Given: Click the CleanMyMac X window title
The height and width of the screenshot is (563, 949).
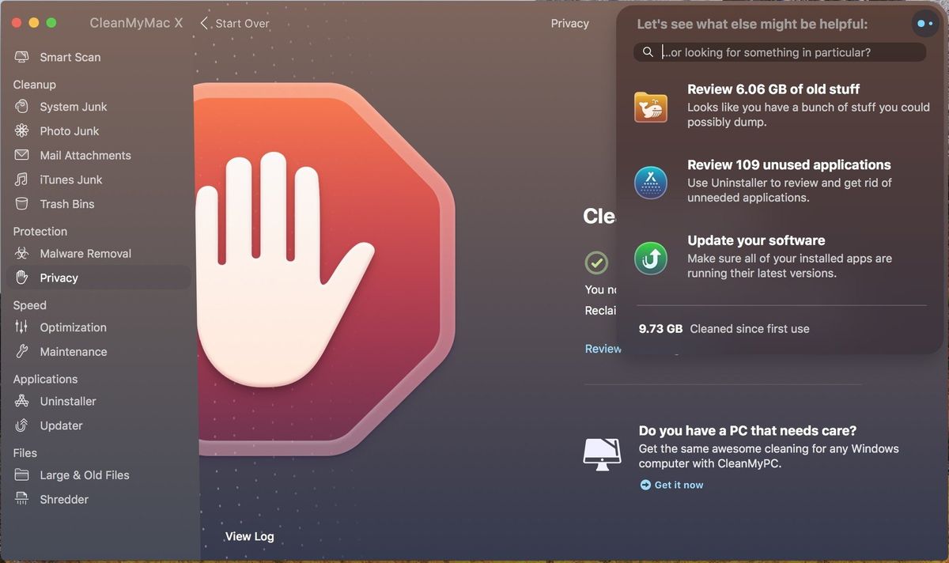Looking at the screenshot, I should pyautogui.click(x=136, y=23).
